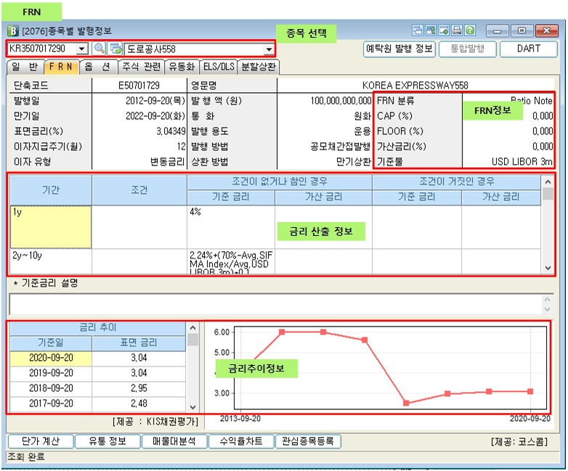Select the 2017-09-20 date row
The image size is (568, 471).
pos(51,404)
